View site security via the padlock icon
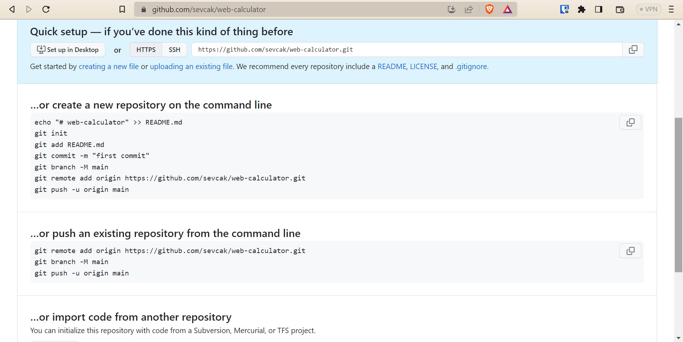 tap(144, 10)
